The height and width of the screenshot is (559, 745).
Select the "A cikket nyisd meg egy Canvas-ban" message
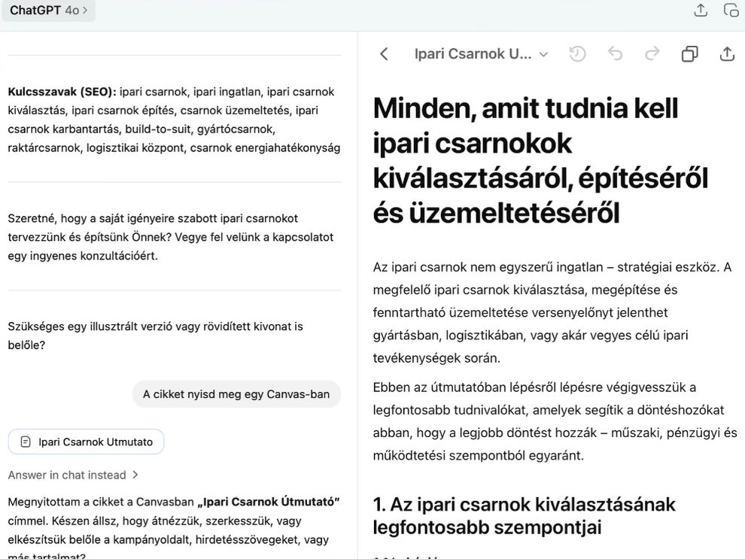click(x=236, y=393)
